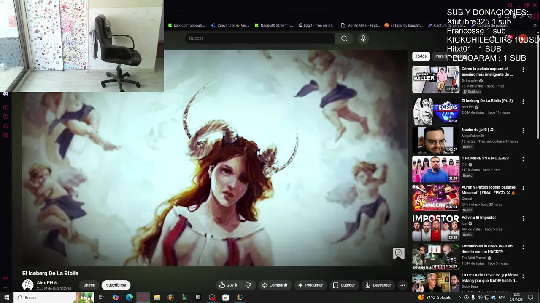Image resolution: width=540 pixels, height=303 pixels.
Task: Play the 1 HOMBRE VS 6 MUJERES title
Action: [485, 158]
